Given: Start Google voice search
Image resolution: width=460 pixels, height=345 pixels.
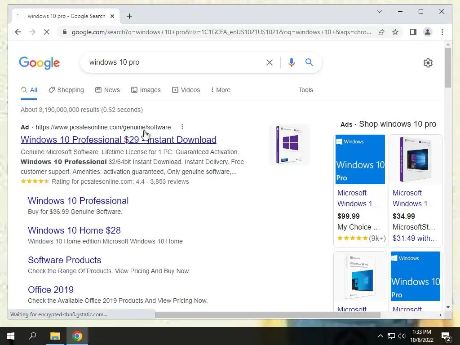Looking at the screenshot, I should pyautogui.click(x=291, y=62).
